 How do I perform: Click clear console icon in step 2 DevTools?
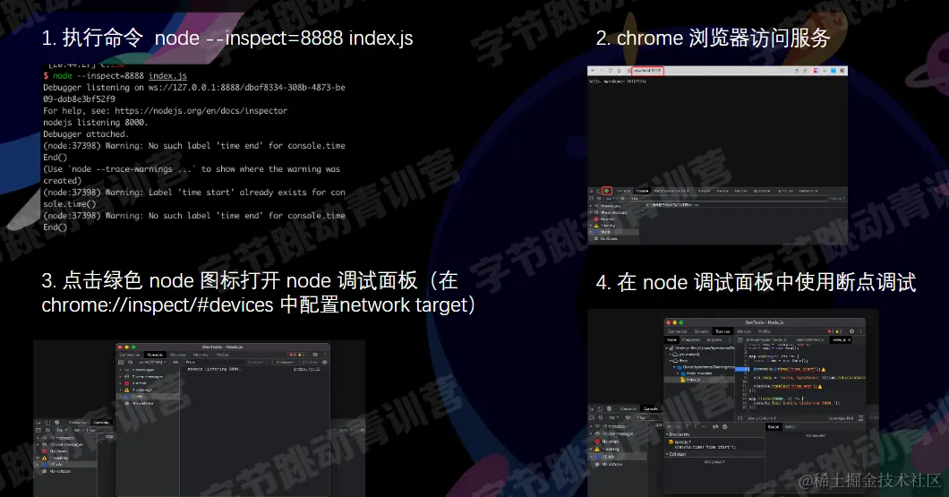click(x=599, y=198)
